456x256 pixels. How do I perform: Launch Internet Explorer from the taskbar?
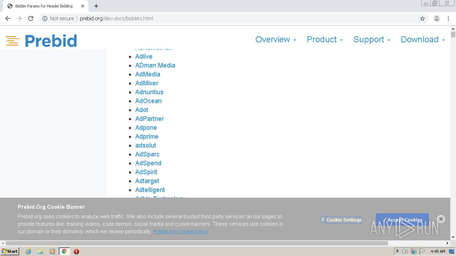coord(28,251)
